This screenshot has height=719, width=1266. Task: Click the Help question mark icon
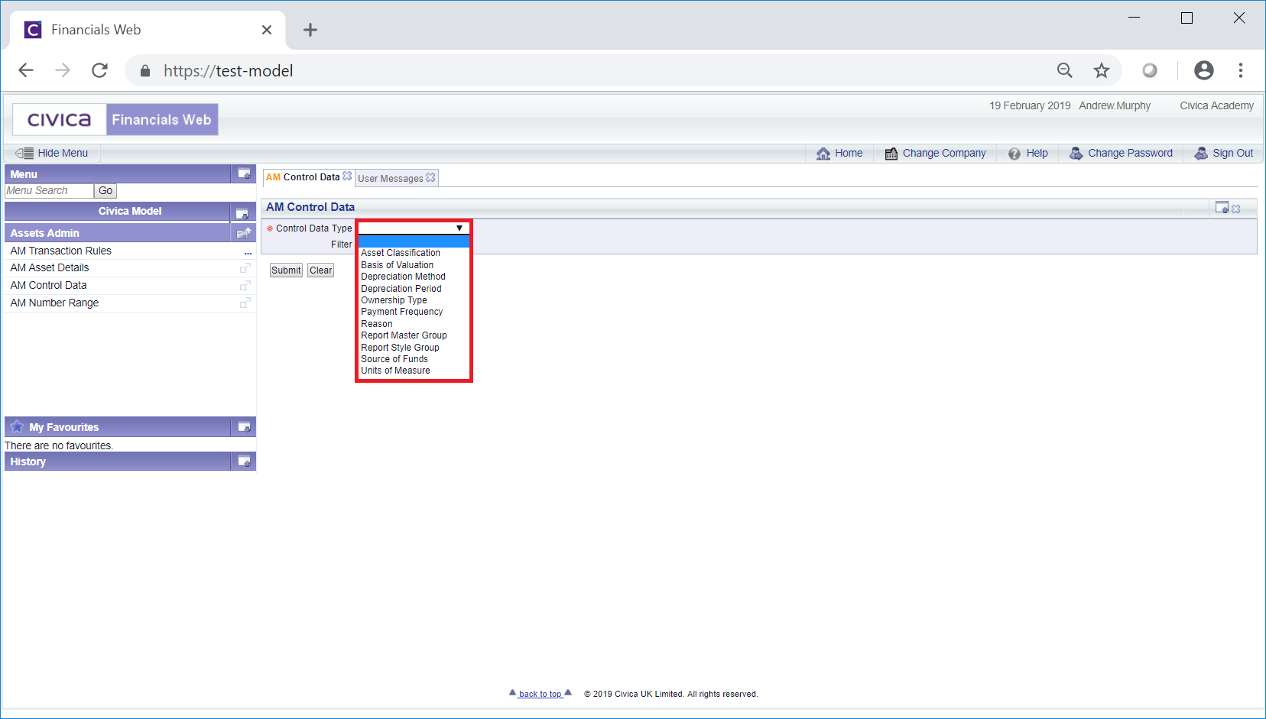[1014, 154]
